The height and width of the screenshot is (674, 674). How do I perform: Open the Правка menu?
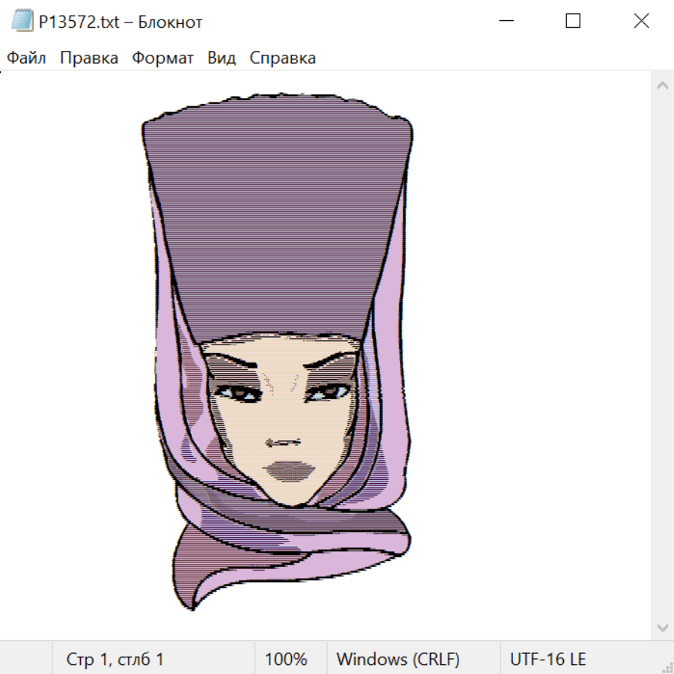(x=89, y=58)
